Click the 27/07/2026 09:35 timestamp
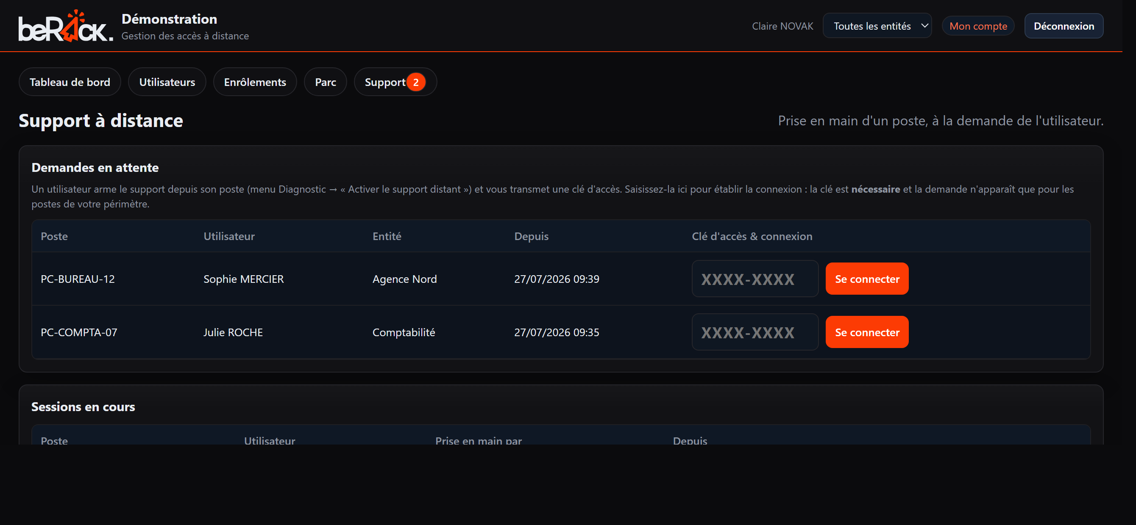The height and width of the screenshot is (525, 1136). [557, 332]
